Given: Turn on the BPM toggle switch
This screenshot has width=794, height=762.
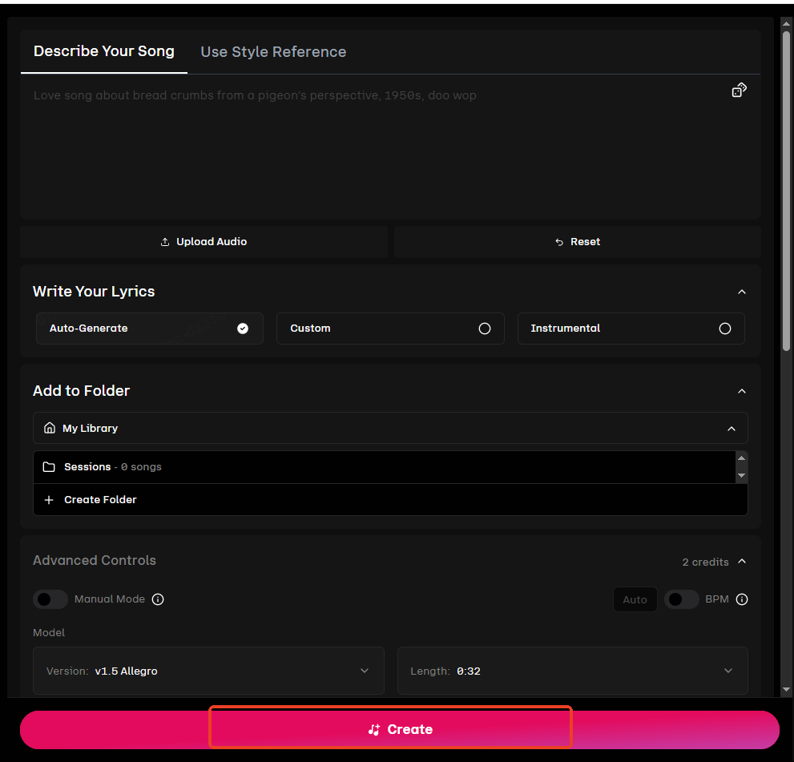Looking at the screenshot, I should coord(682,599).
